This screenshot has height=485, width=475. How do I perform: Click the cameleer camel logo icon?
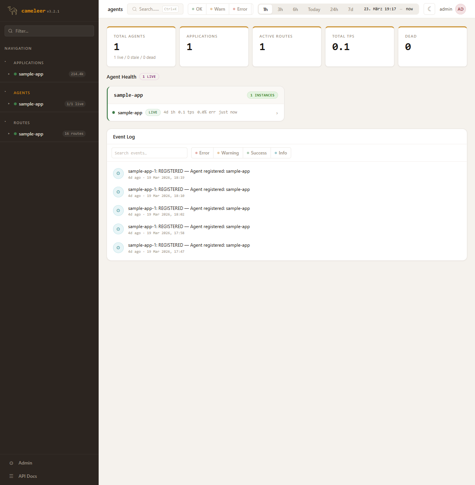[x=13, y=11]
